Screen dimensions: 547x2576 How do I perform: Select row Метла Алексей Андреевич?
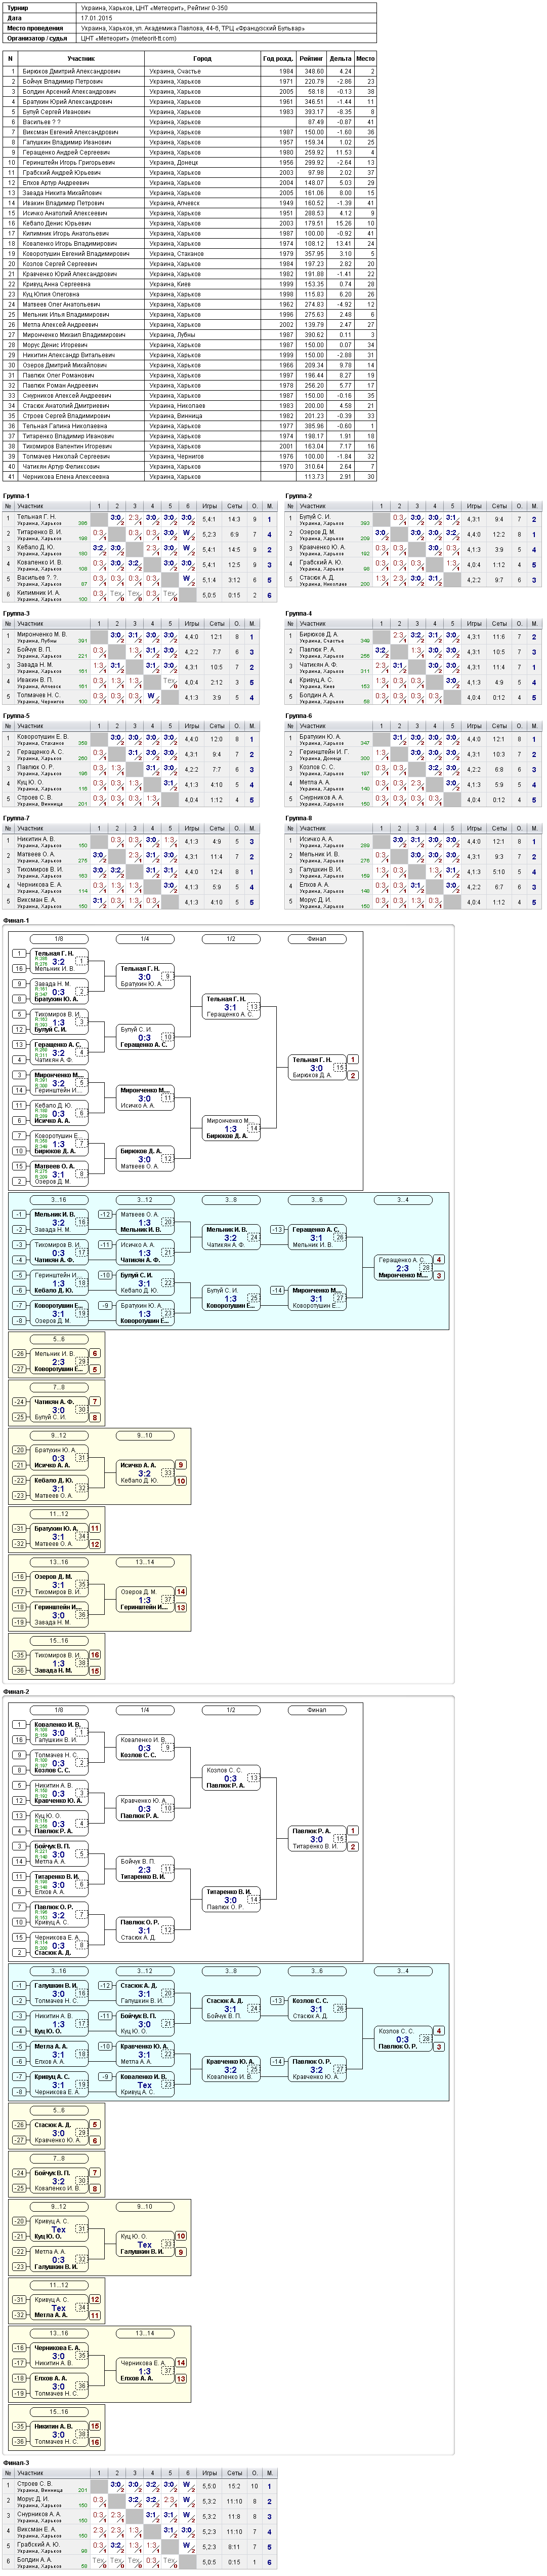[x=190, y=324]
